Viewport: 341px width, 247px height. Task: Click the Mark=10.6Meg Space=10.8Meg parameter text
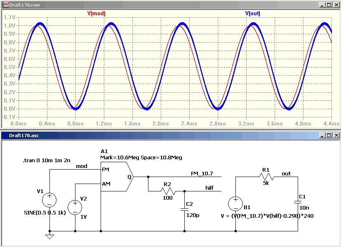pyautogui.click(x=141, y=158)
